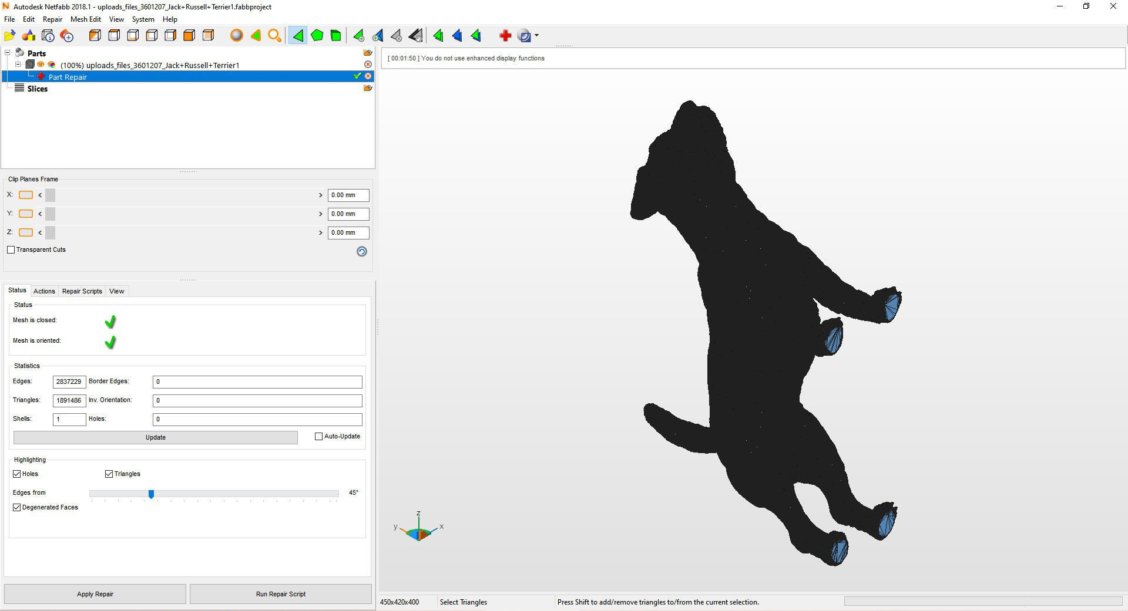
Task: Switch to the Repair Scripts tab
Action: (82, 291)
